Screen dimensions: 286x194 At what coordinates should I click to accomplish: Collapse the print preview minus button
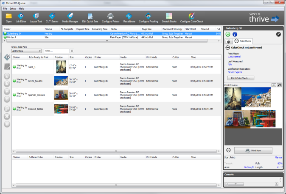pyautogui.click(x=228, y=150)
